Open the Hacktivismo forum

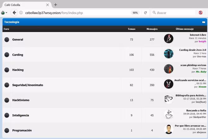click(21, 100)
